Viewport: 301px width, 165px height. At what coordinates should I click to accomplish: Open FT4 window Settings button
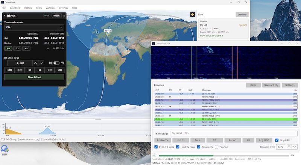pyautogui.click(x=290, y=85)
